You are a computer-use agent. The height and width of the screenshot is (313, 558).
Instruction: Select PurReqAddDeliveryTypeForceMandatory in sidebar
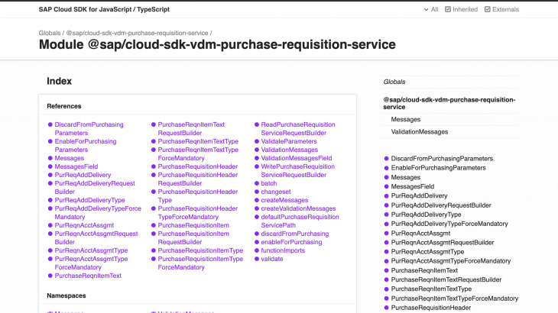449,224
